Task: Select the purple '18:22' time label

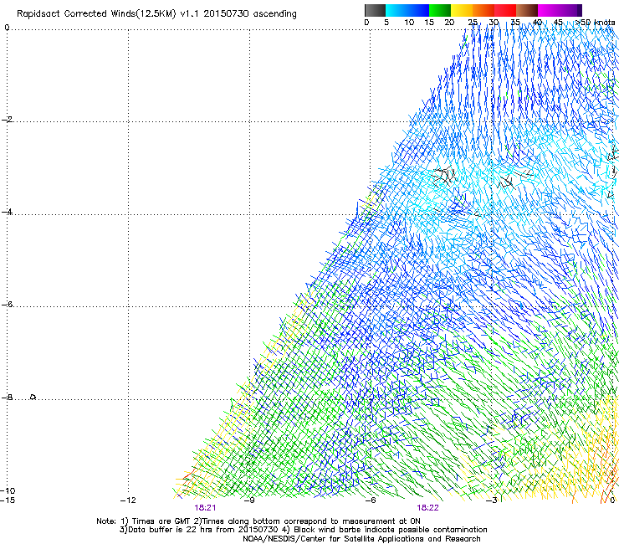Action: click(x=428, y=508)
